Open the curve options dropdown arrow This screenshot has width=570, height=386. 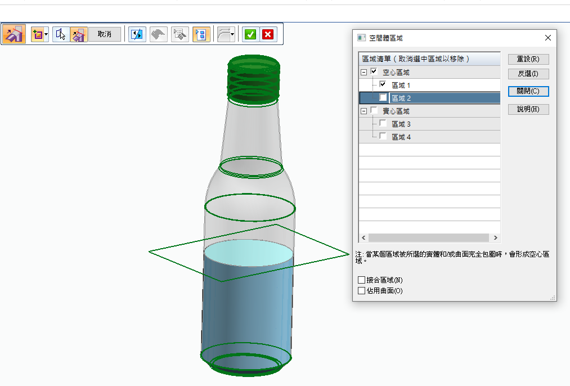coord(232,34)
